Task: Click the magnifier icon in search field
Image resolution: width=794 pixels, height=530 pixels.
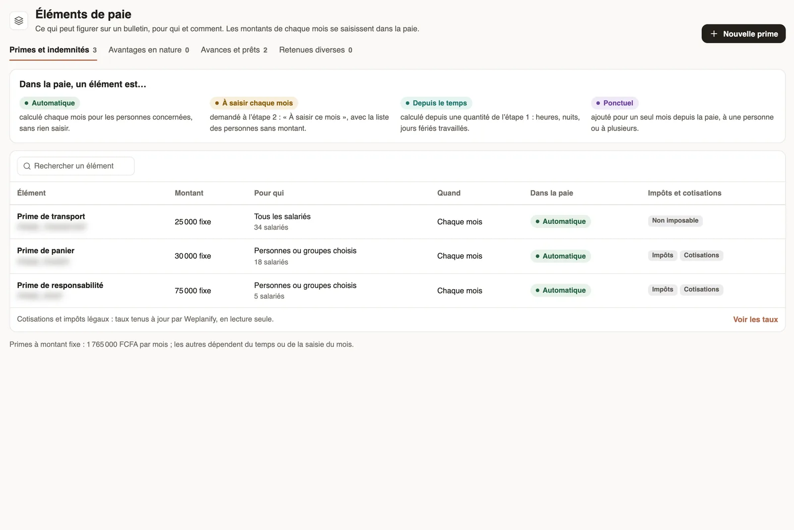Action: (27, 166)
